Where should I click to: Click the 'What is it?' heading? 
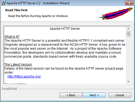click(x=12, y=37)
